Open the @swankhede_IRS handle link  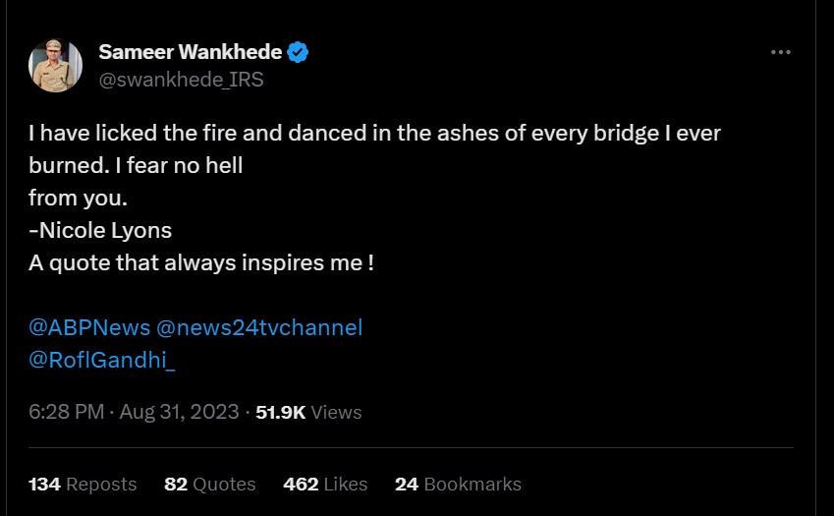click(181, 80)
